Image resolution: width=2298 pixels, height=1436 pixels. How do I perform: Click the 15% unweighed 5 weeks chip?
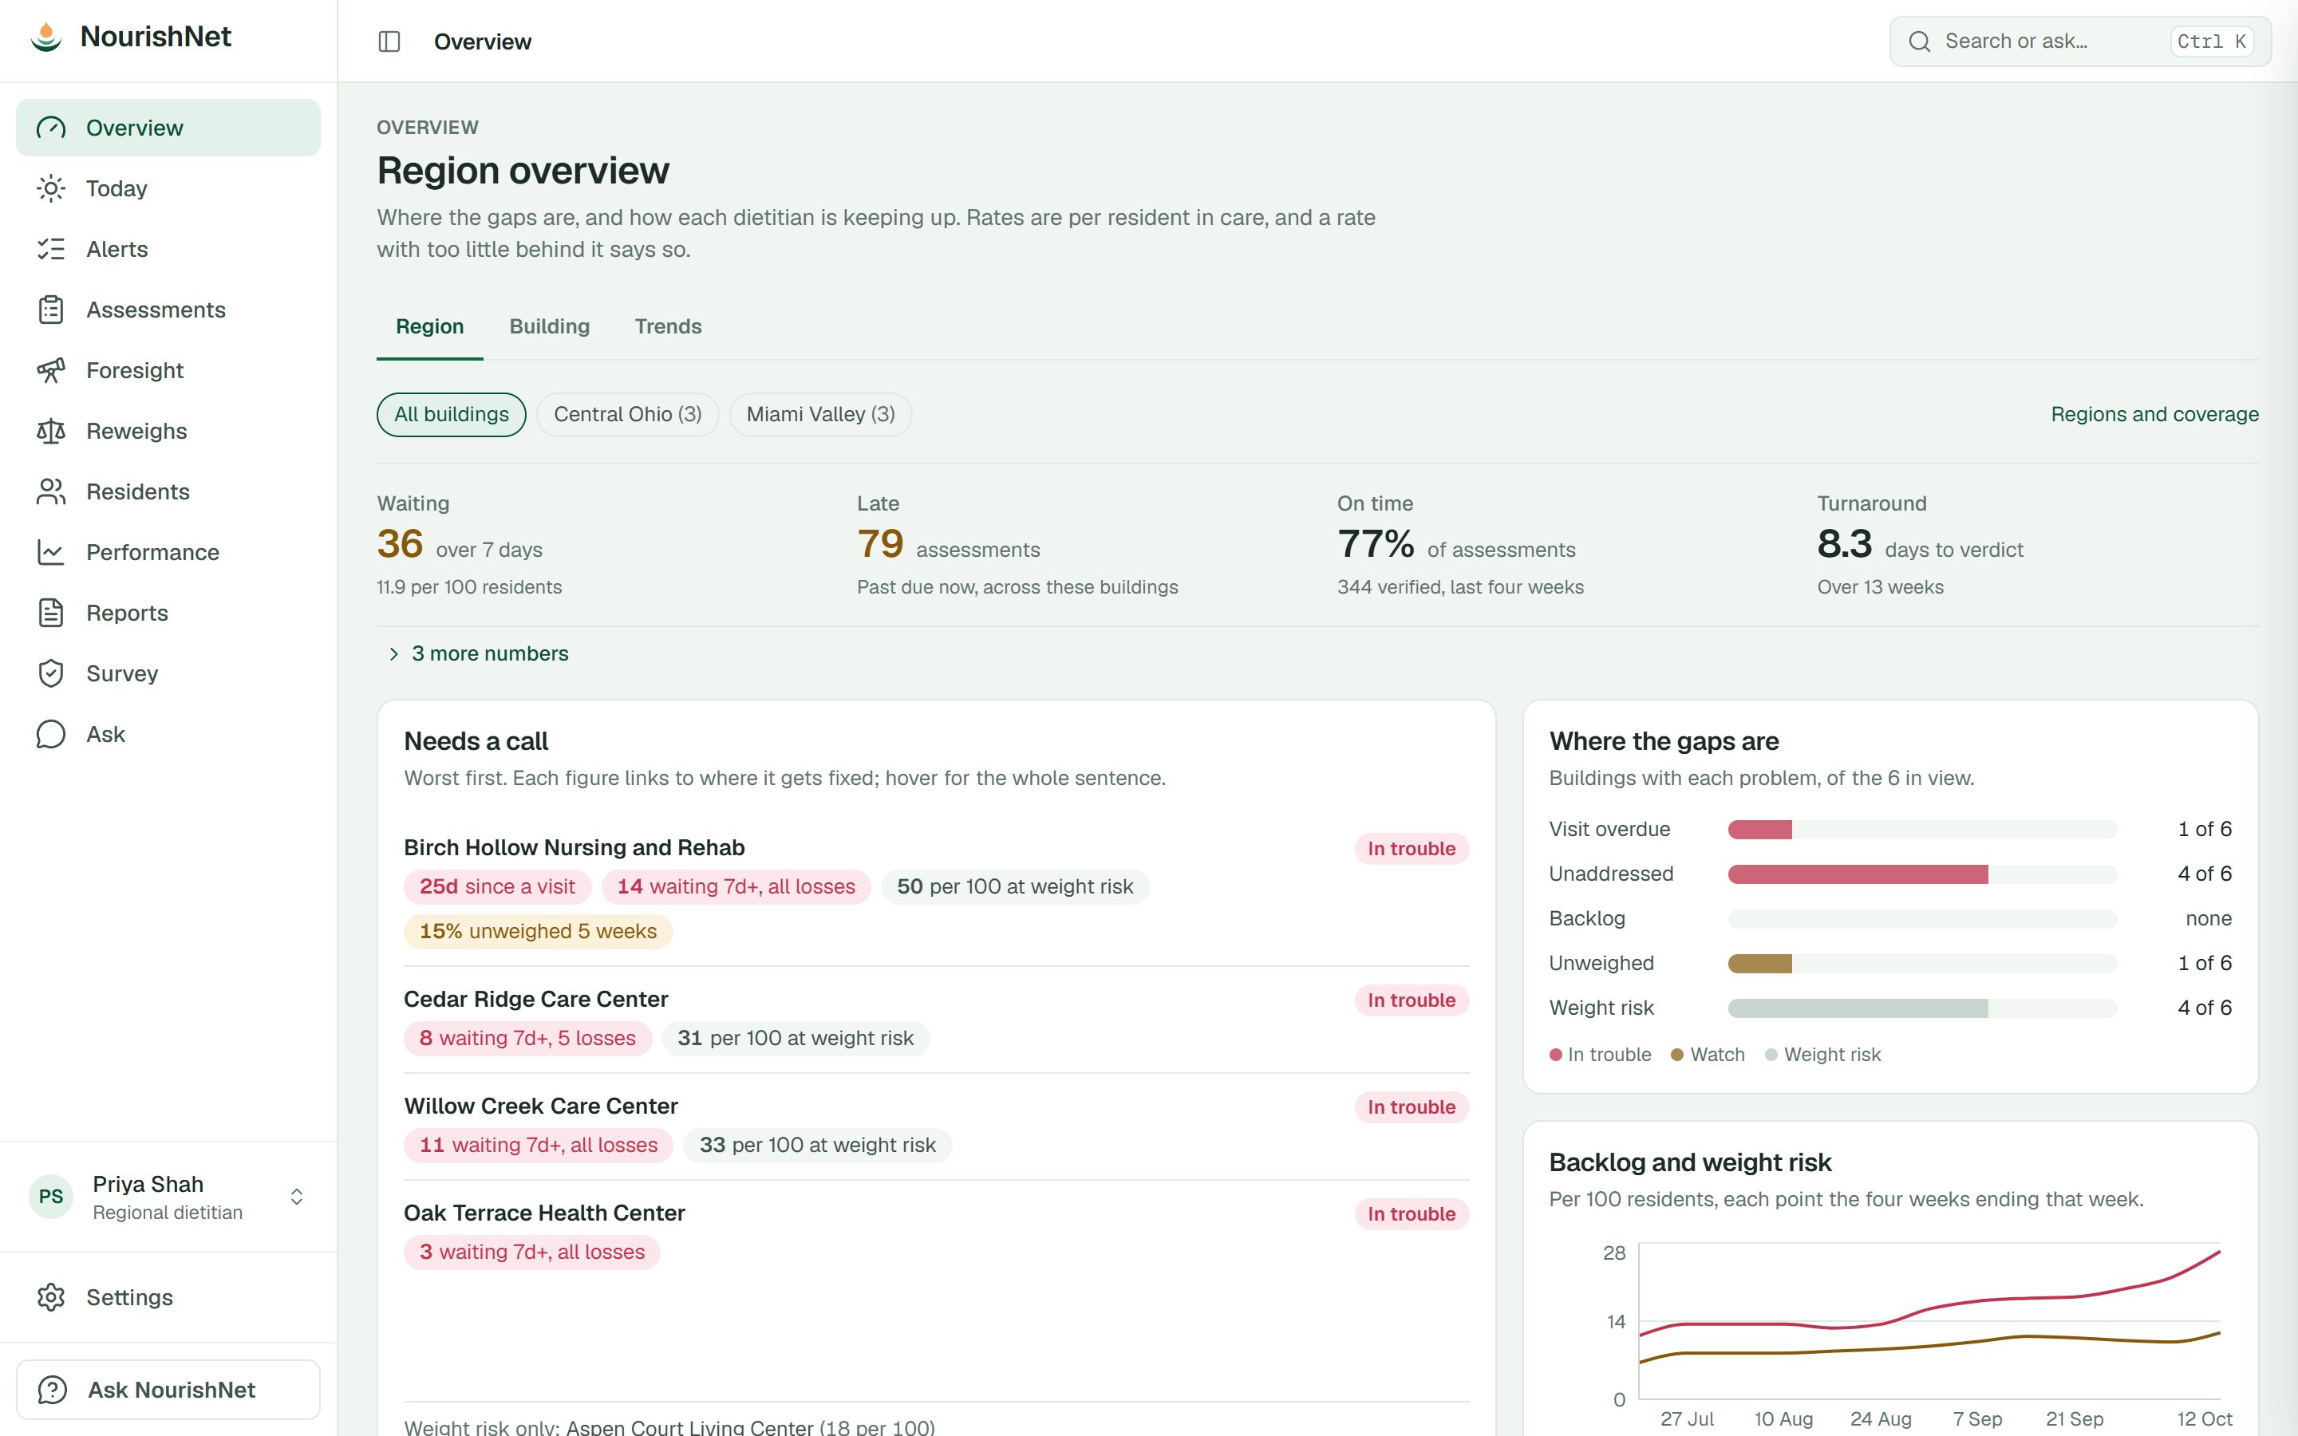(x=539, y=931)
